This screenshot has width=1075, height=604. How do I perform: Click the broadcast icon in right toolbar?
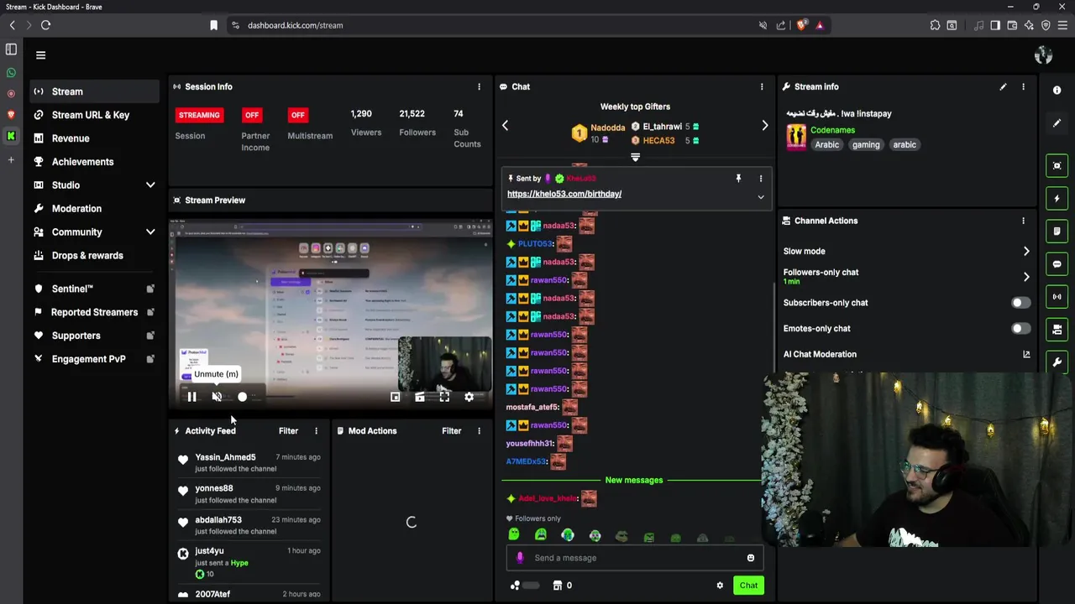pyautogui.click(x=1057, y=297)
